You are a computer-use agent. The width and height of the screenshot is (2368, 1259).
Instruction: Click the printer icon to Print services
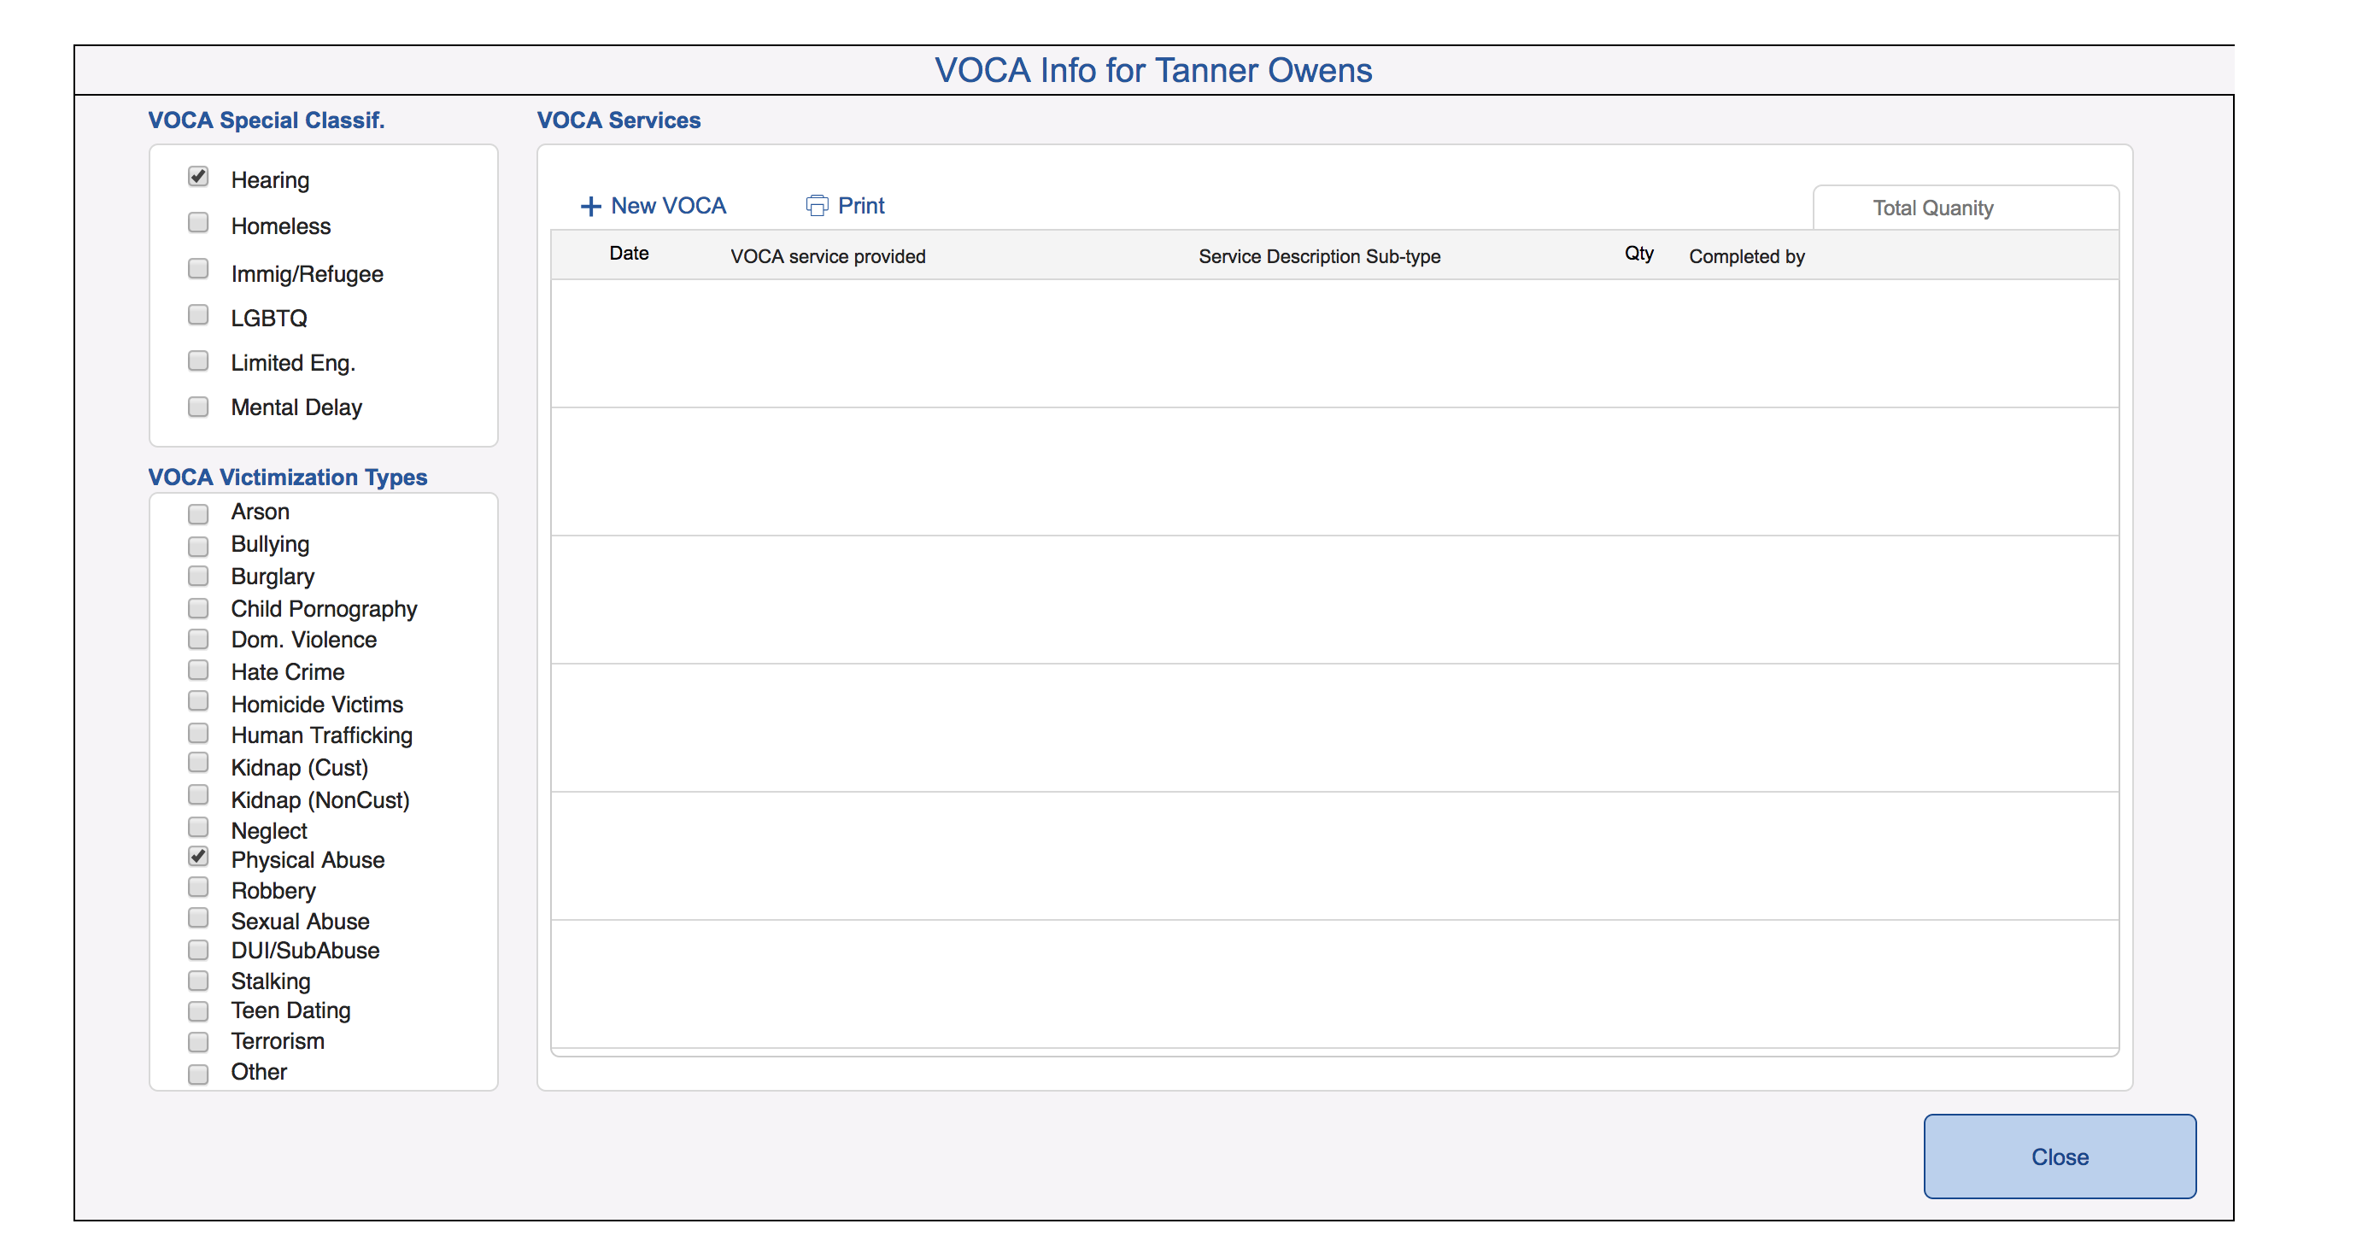[817, 206]
